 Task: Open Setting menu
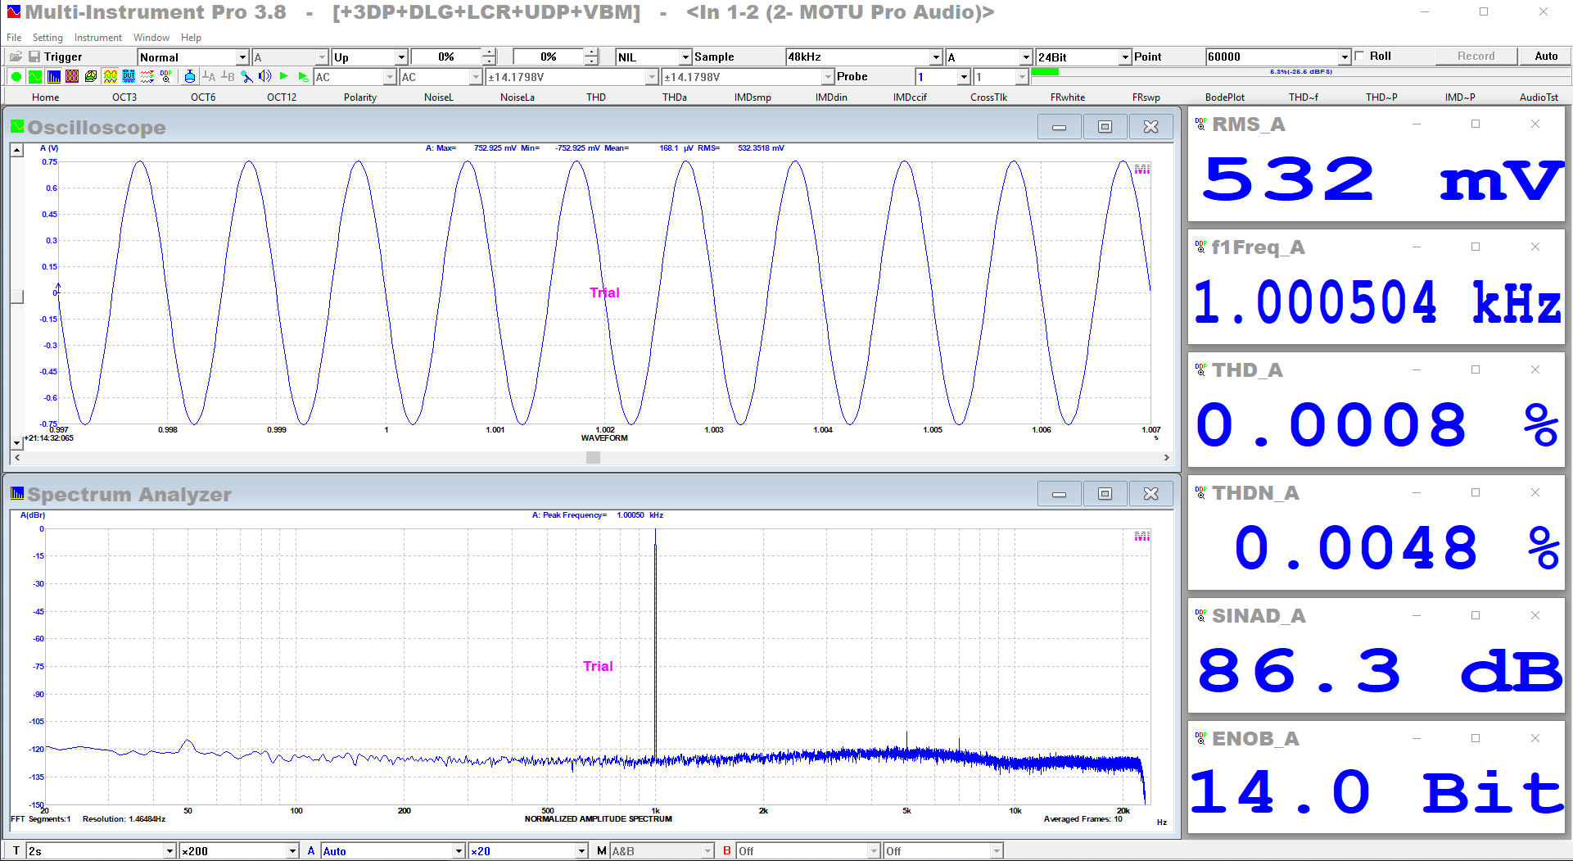tap(47, 38)
